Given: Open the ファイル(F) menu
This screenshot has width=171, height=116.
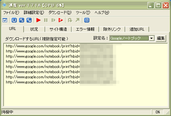Looking at the screenshot, I should [x=11, y=13].
